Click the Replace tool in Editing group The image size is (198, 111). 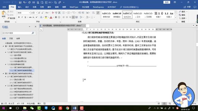(x=182, y=15)
